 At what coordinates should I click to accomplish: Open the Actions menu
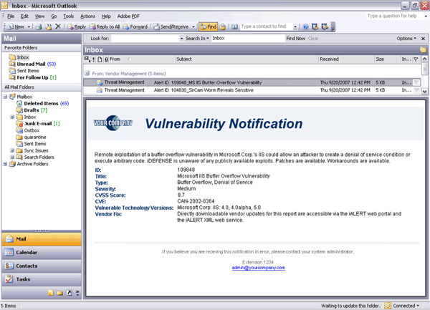coord(87,16)
